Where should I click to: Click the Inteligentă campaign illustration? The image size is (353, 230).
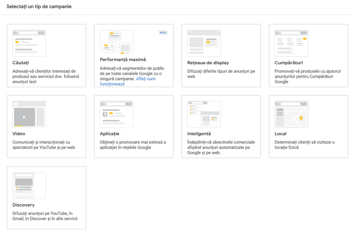click(204, 114)
